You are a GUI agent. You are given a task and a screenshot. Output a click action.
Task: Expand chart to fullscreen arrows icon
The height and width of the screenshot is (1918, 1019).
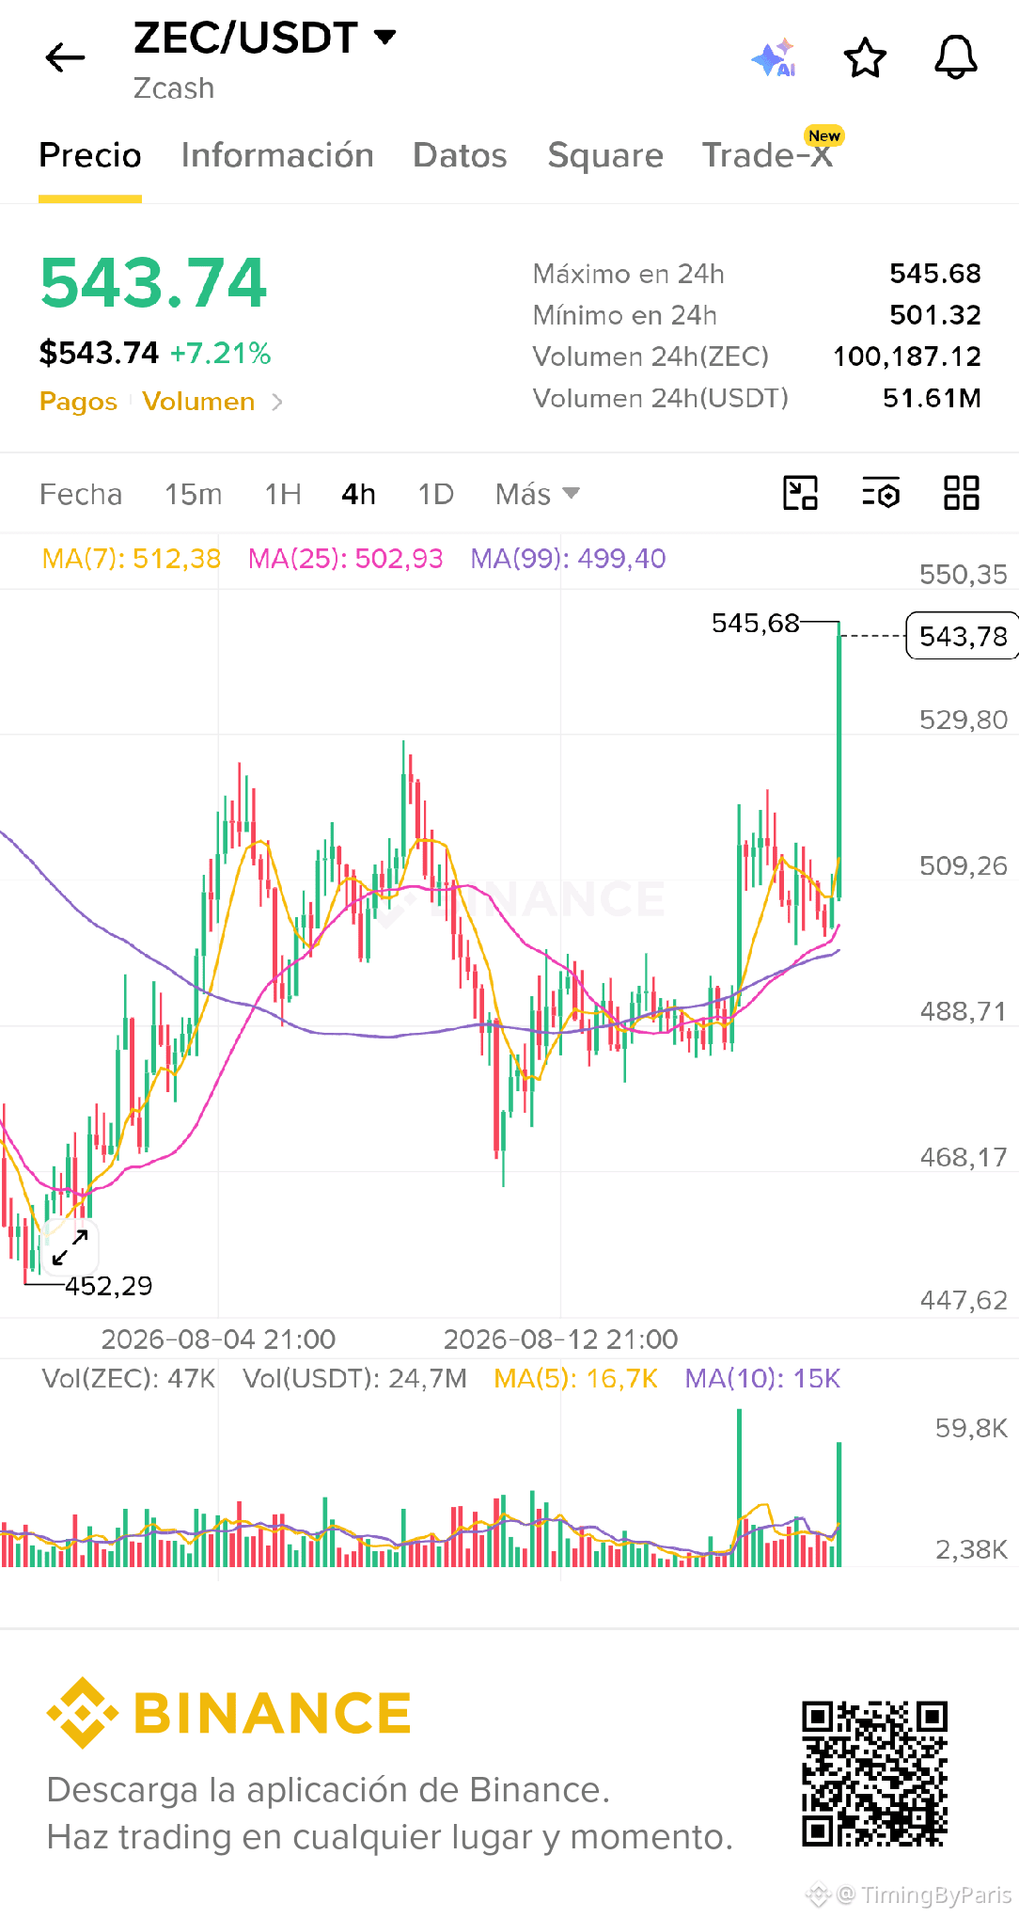coord(71,1247)
